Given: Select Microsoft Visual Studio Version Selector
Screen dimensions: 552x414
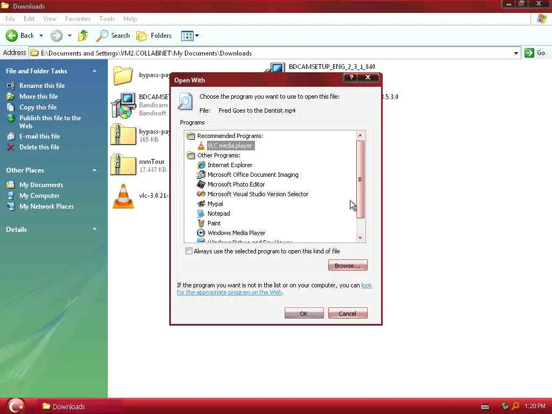Looking at the screenshot, I should pos(258,194).
